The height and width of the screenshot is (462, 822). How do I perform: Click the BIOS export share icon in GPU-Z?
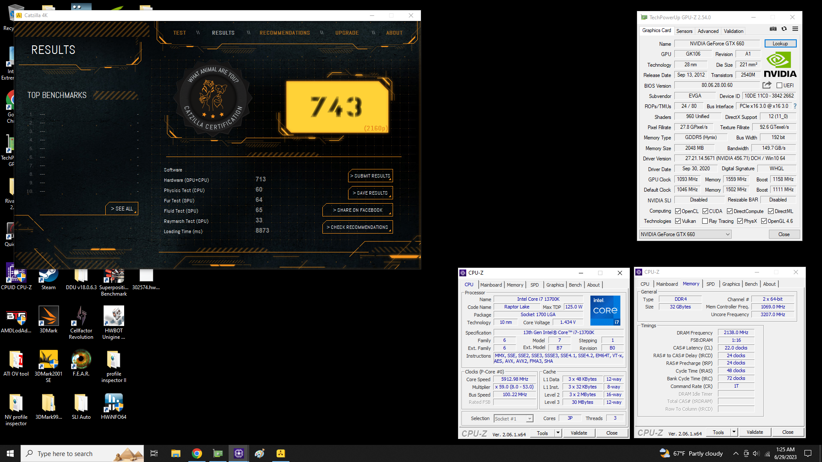click(x=767, y=85)
